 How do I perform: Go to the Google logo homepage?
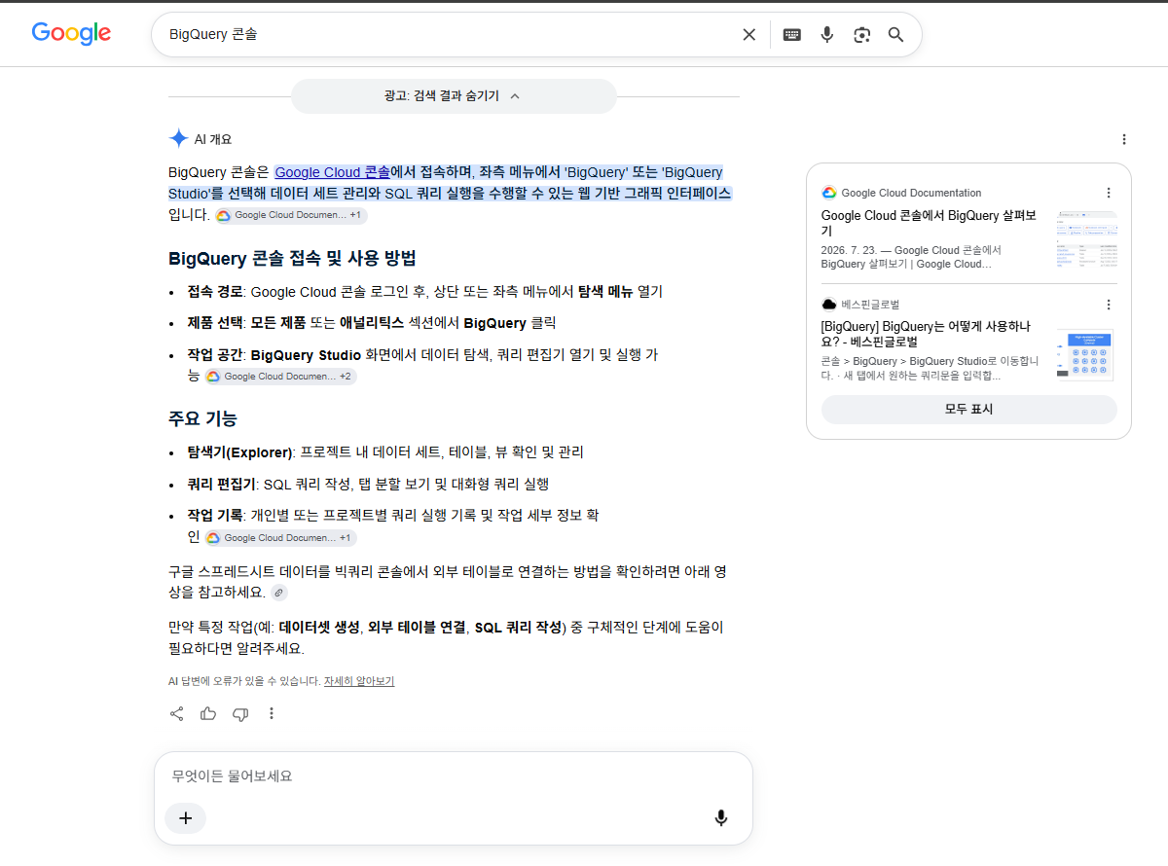tap(71, 33)
